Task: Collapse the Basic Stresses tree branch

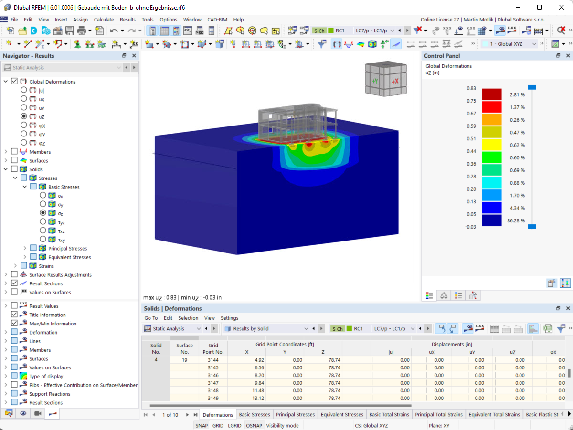Action: [x=24, y=187]
